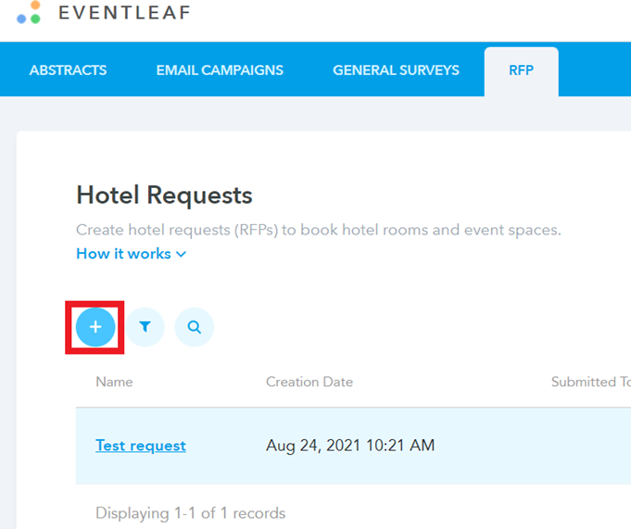This screenshot has height=529, width=631.
Task: Open the filter funnel icon
Action: [145, 327]
